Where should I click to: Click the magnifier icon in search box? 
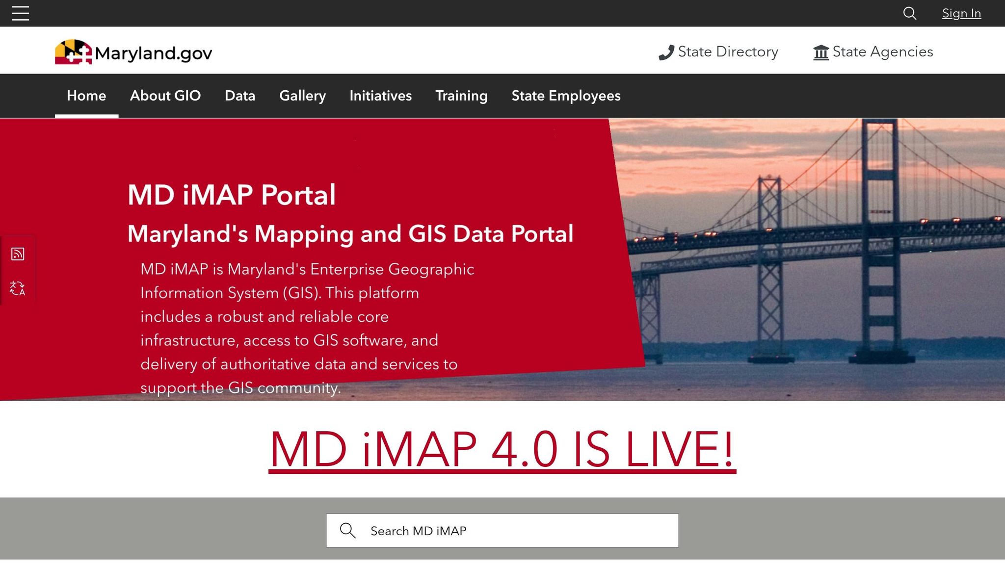click(347, 530)
